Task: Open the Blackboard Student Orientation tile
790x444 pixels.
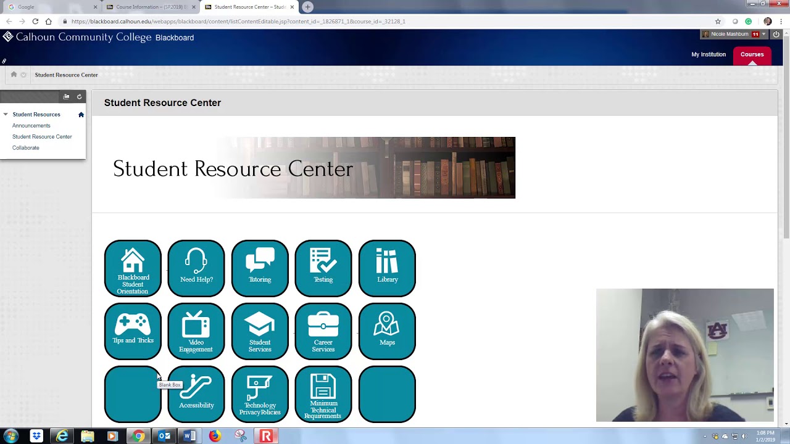Action: (133, 268)
